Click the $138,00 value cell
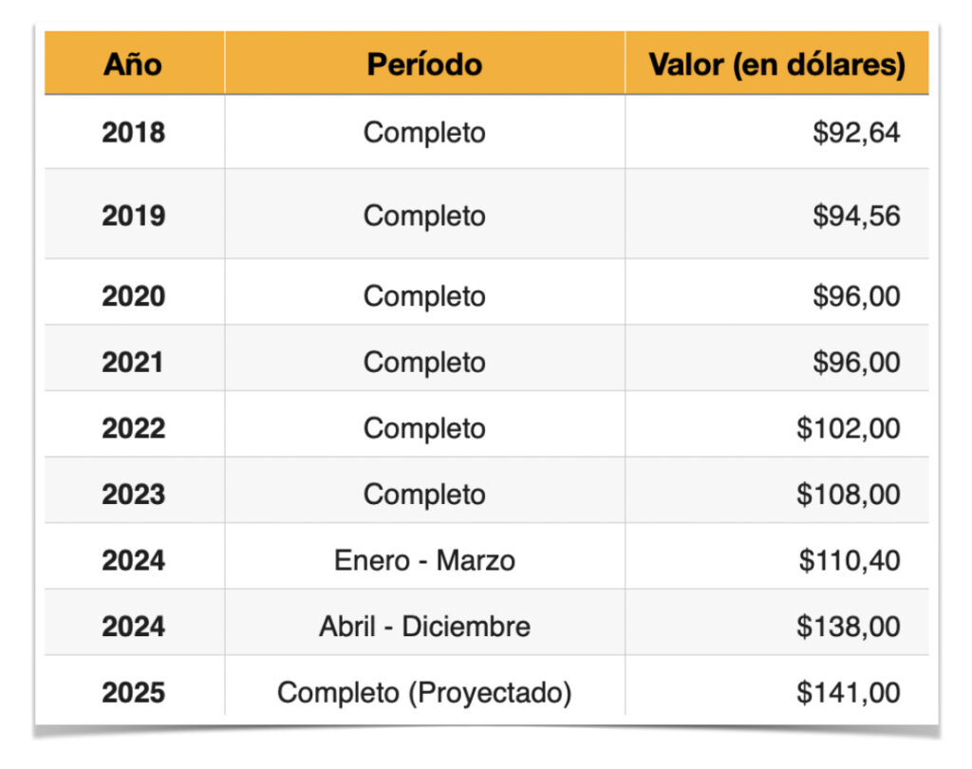Viewport: 972px width, 769px height. 848,627
